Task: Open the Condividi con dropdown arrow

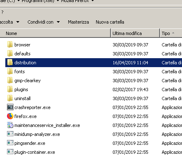Action: click(58, 22)
